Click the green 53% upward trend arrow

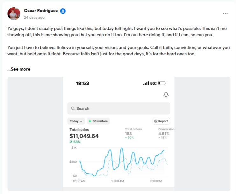tap(71, 142)
